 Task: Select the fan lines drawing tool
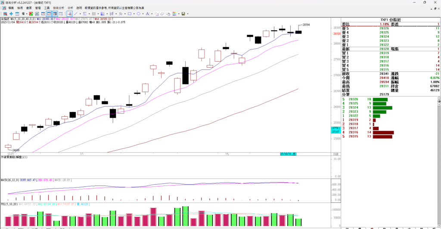[x=102, y=14]
